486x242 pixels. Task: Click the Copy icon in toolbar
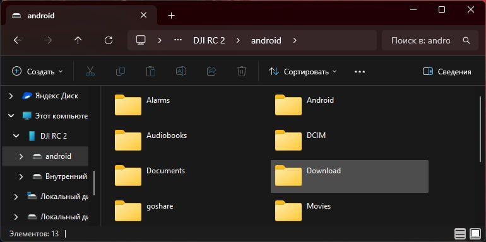point(121,71)
